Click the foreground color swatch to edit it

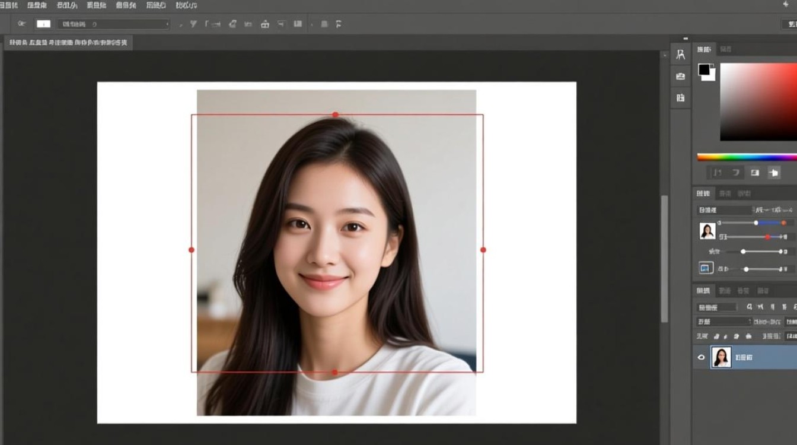(x=704, y=69)
